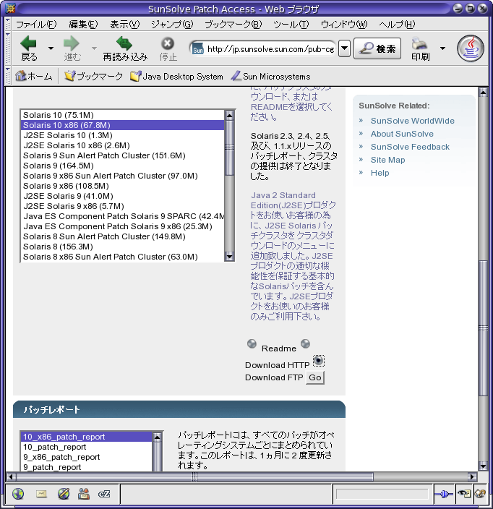Select 10_patch_report in the patch report list

[87, 447]
